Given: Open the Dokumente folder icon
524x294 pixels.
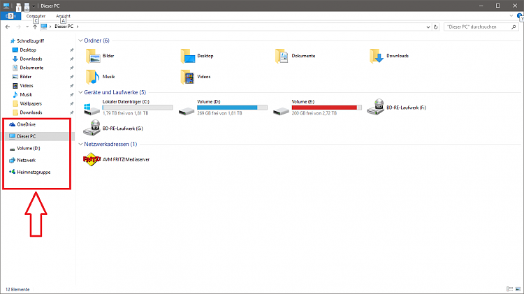Looking at the screenshot, I should coord(282,56).
